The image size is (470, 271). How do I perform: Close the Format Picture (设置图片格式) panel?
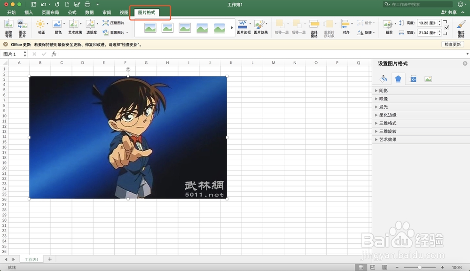pyautogui.click(x=465, y=63)
